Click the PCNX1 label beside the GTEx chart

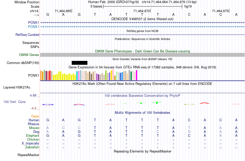click(34, 76)
